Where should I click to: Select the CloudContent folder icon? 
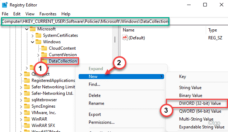[44, 48]
